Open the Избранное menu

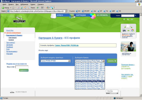24,4
